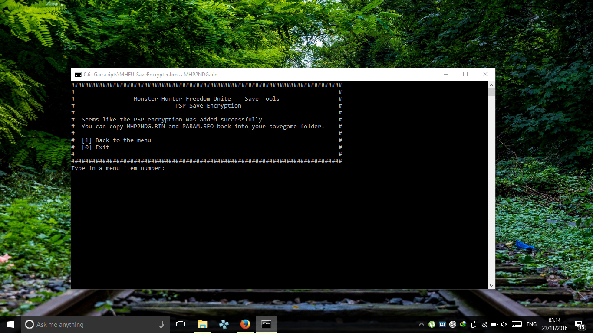This screenshot has width=593, height=333.
Task: Click the Cortana 'Ask me anything' search box
Action: (96, 324)
